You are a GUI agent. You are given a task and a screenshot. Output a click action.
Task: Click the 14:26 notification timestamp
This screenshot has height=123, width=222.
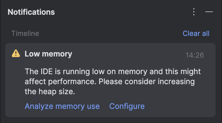click(x=195, y=55)
